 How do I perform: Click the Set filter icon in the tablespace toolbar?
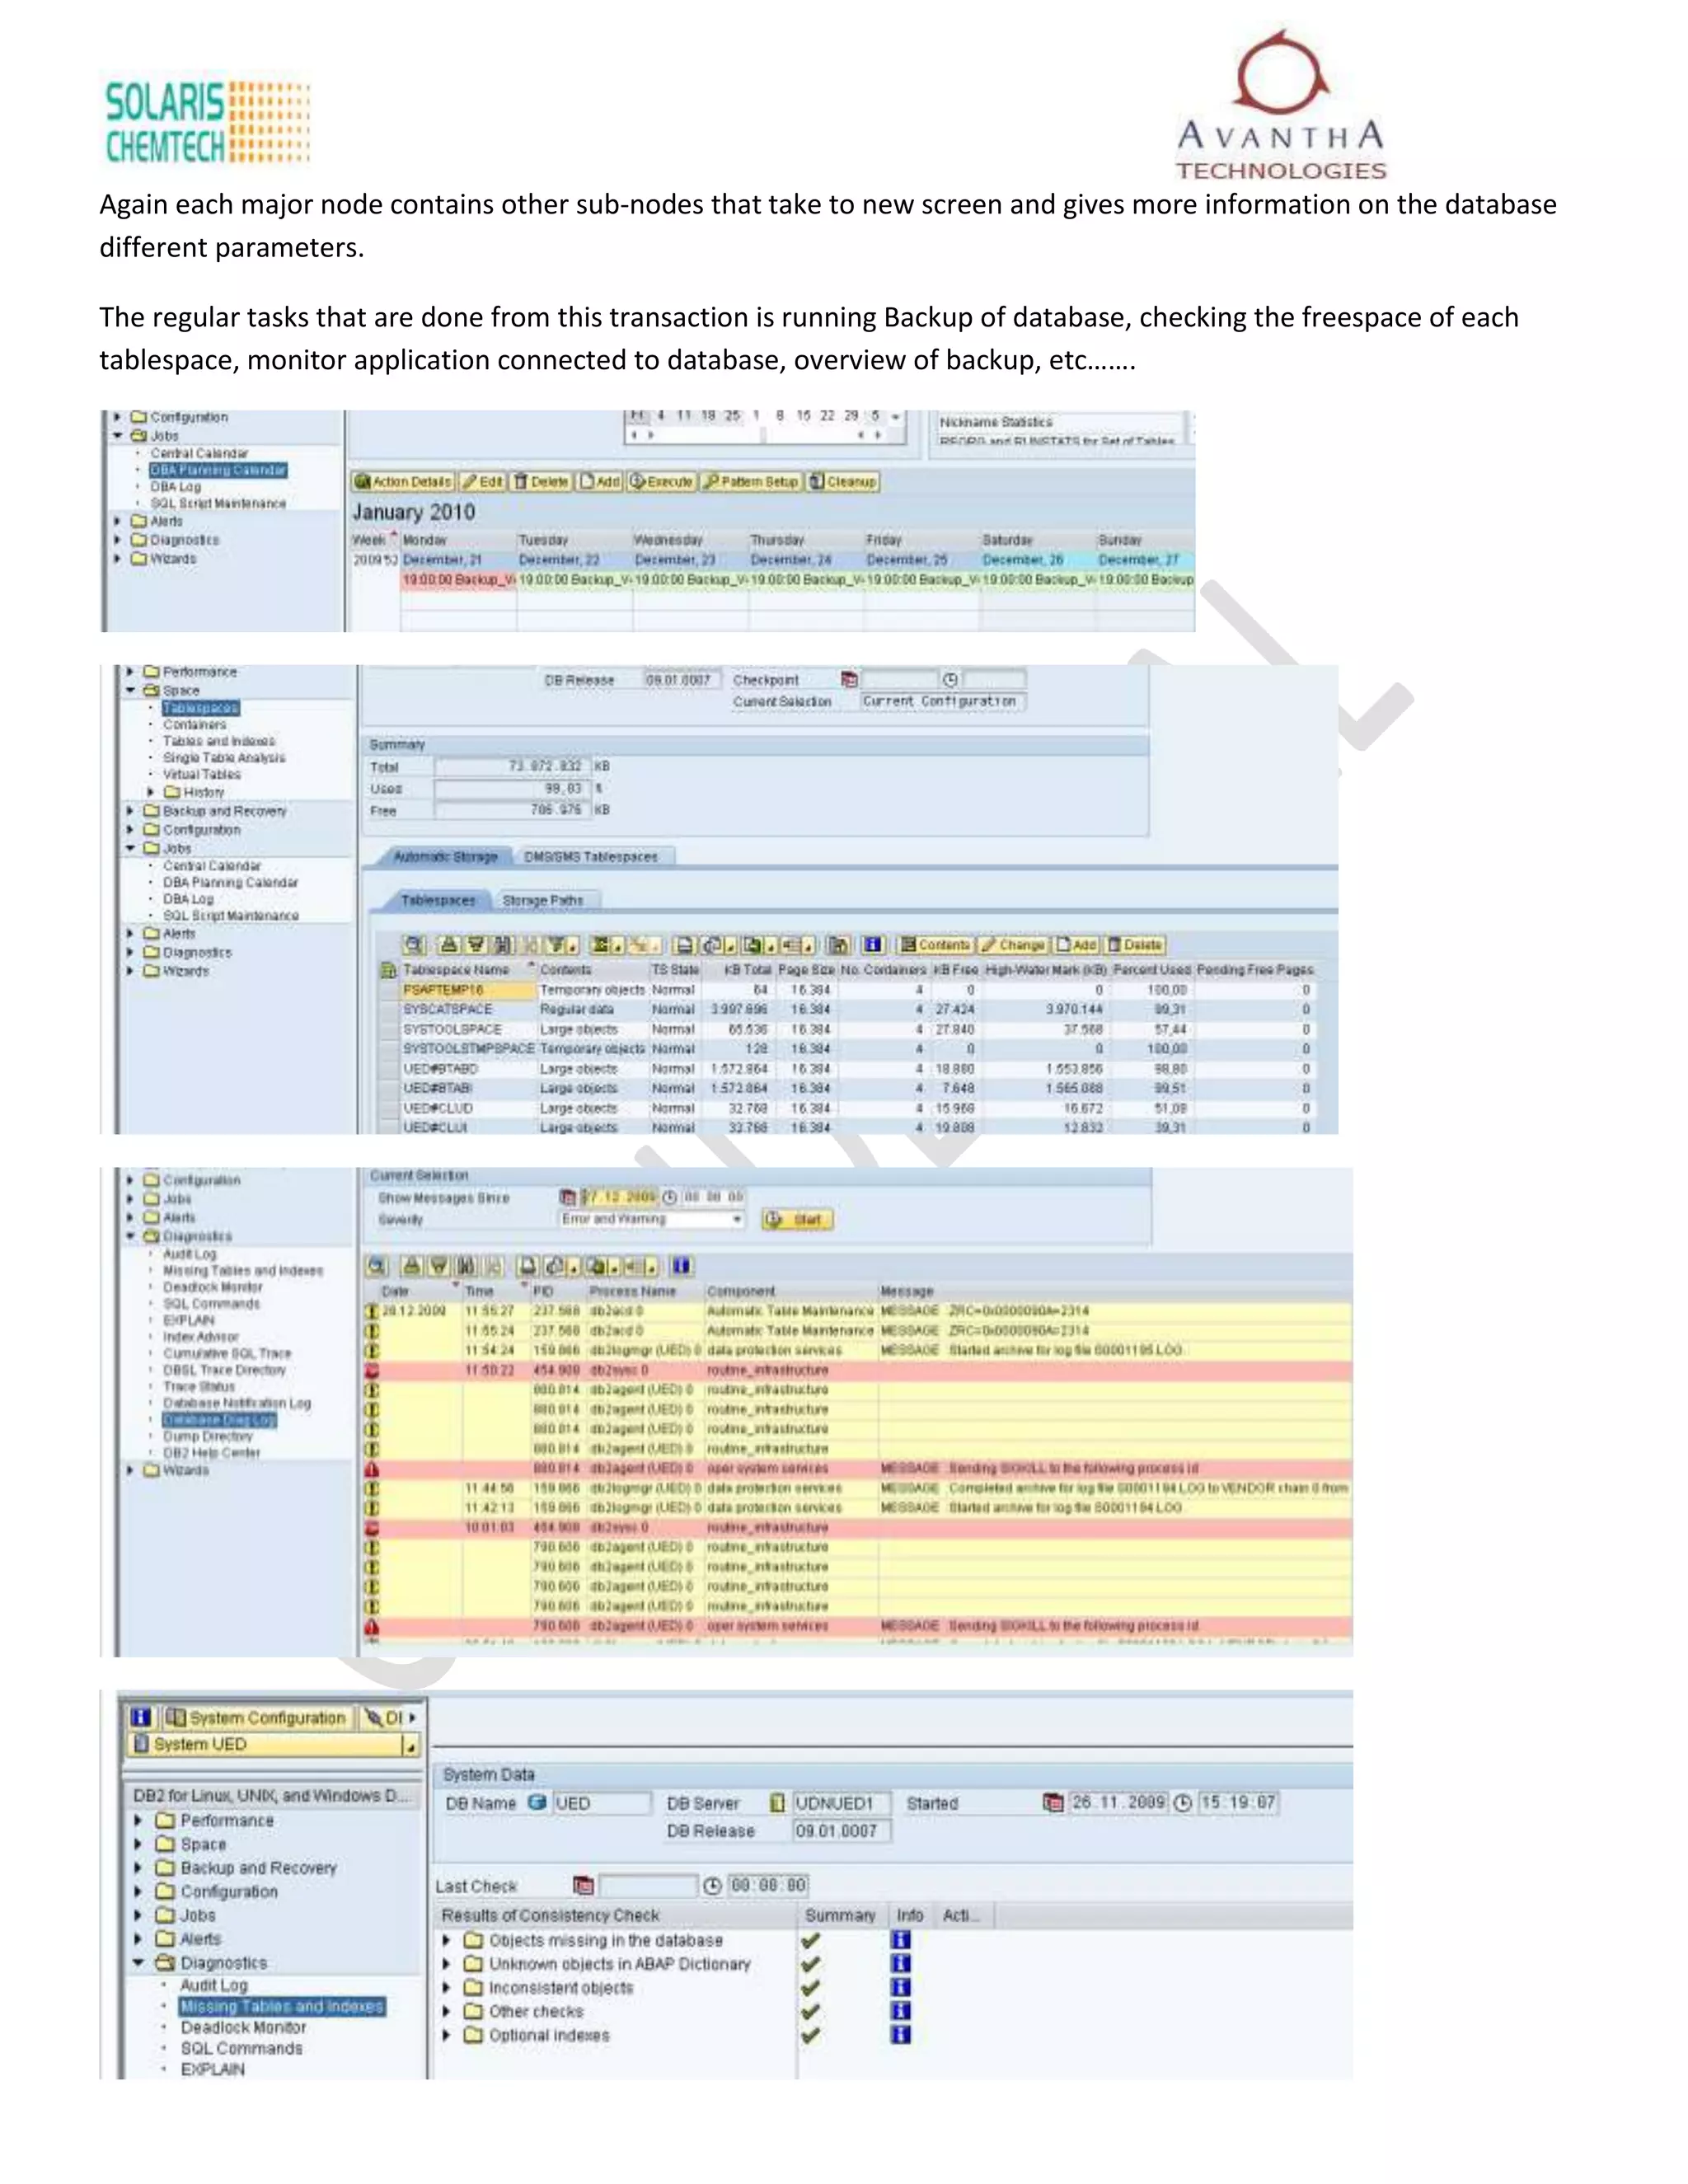pyautogui.click(x=562, y=945)
